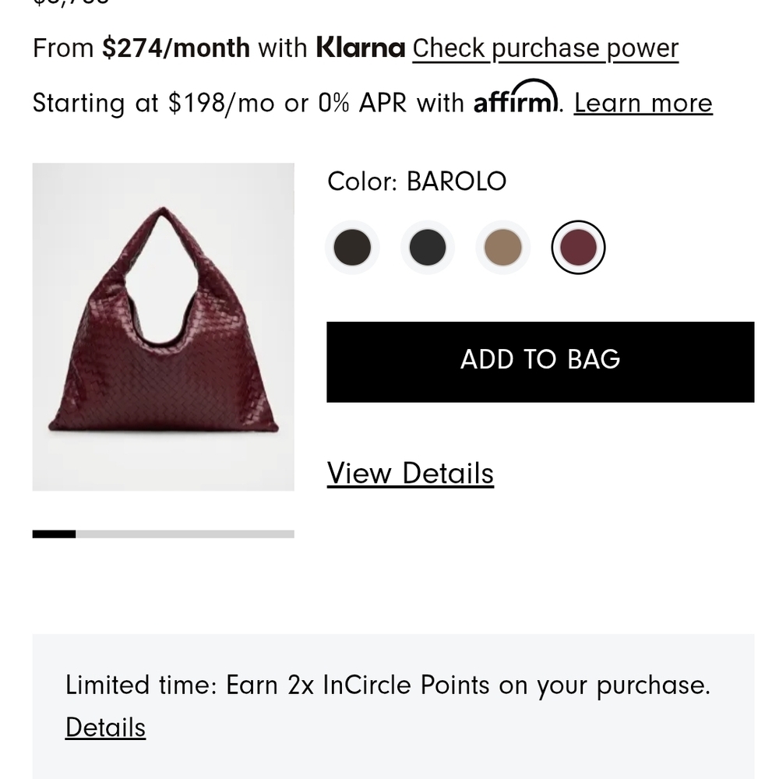Select the taupe color swatch
The height and width of the screenshot is (779, 779).
pyautogui.click(x=502, y=247)
